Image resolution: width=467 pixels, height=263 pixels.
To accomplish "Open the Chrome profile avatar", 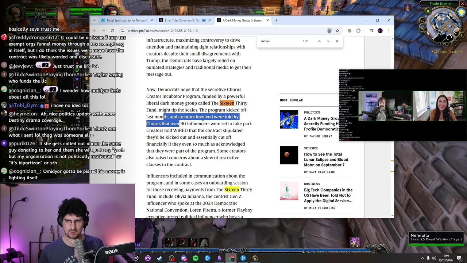I will click(380, 31).
